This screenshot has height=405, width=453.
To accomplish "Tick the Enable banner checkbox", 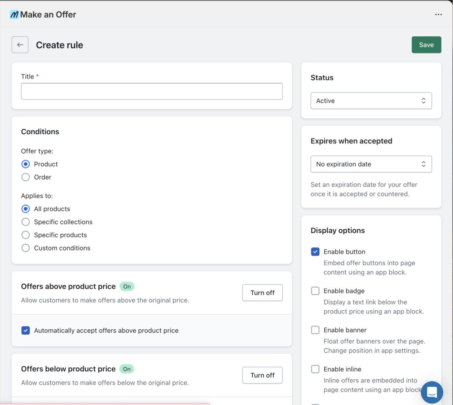I will (x=315, y=330).
